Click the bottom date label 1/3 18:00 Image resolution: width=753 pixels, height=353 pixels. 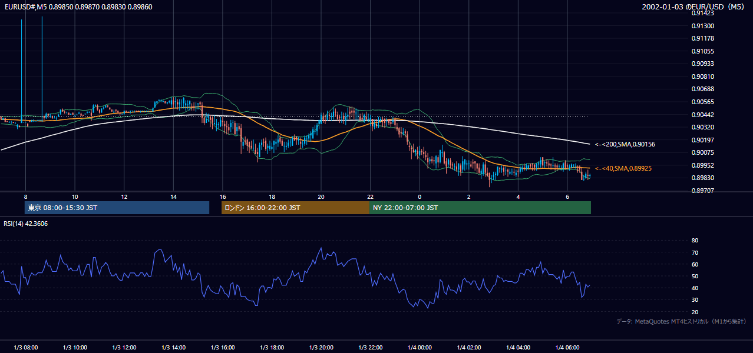pyautogui.click(x=272, y=348)
